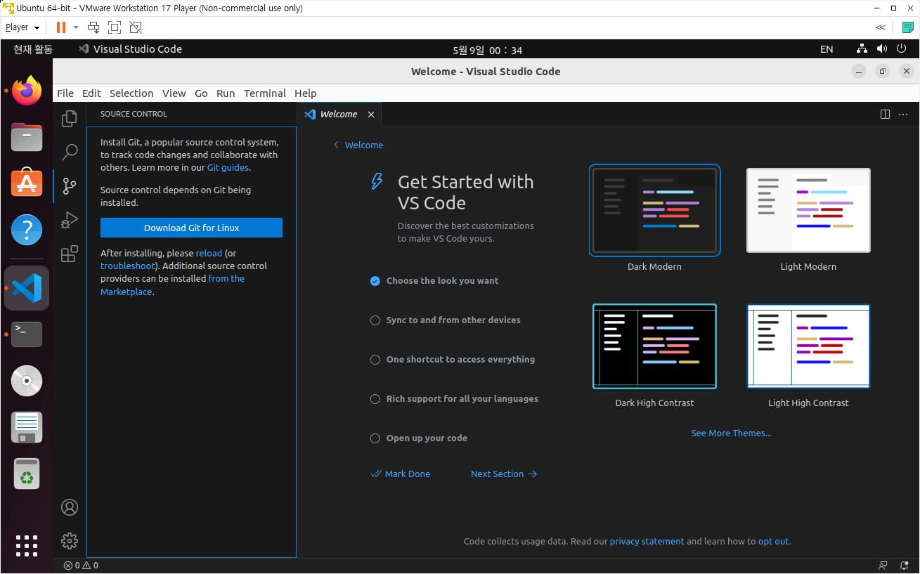Select 'Choose the look you want' step
The width and height of the screenshot is (920, 574).
[x=442, y=281]
